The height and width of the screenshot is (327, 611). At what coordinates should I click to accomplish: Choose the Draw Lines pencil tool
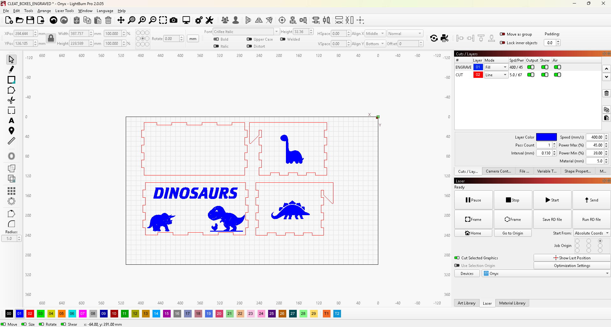coord(11,70)
